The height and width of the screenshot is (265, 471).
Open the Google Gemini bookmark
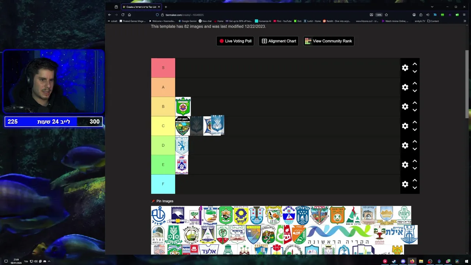click(x=187, y=21)
